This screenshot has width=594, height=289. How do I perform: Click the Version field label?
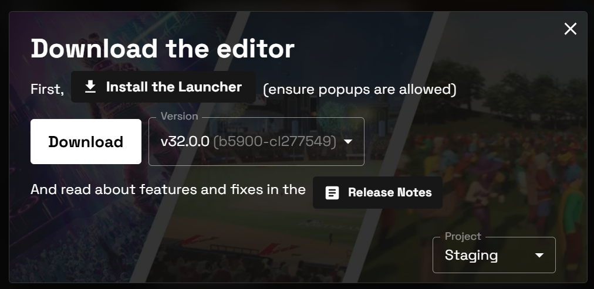[179, 116]
